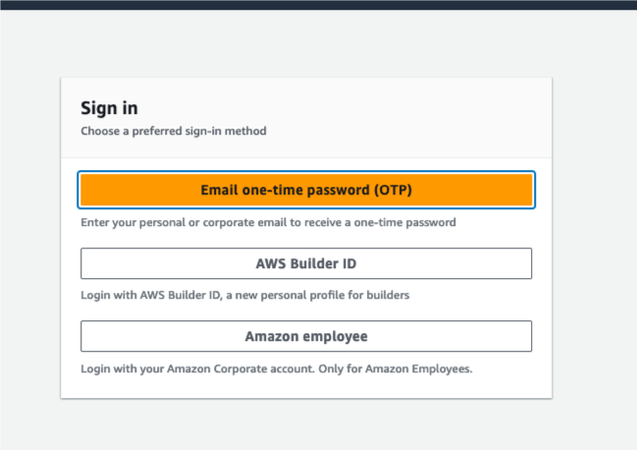The image size is (637, 450).
Task: Choose Email one-time password (OTP) sign-in
Action: (x=306, y=190)
